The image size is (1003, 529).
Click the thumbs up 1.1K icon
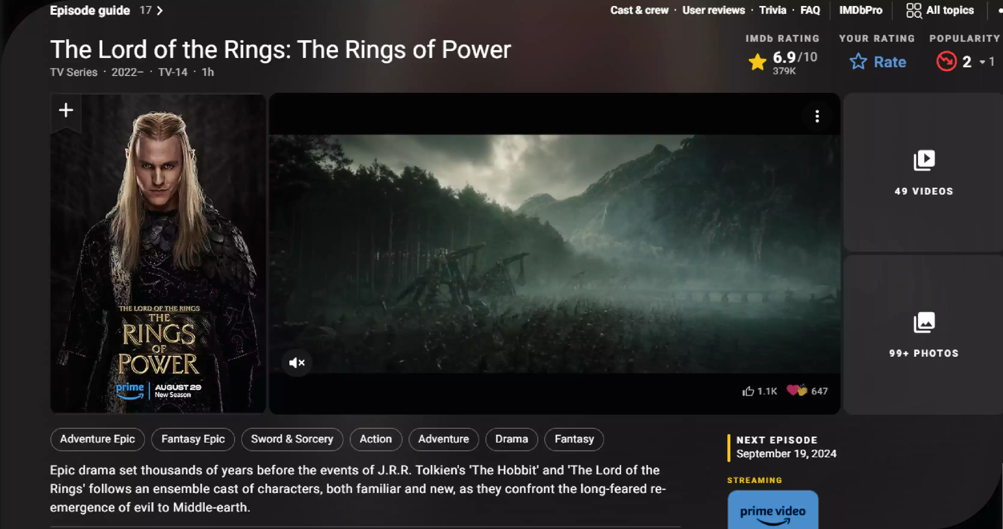[747, 391]
